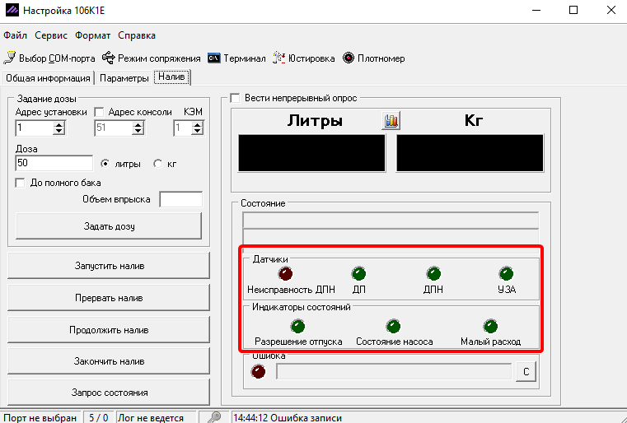Click the УЗА sensor indicator lamp
The width and height of the screenshot is (627, 423).
506,273
